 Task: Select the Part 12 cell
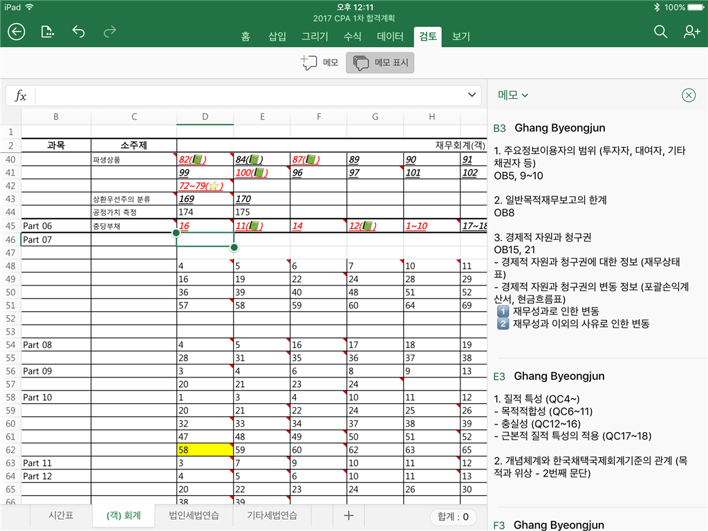tap(56, 476)
